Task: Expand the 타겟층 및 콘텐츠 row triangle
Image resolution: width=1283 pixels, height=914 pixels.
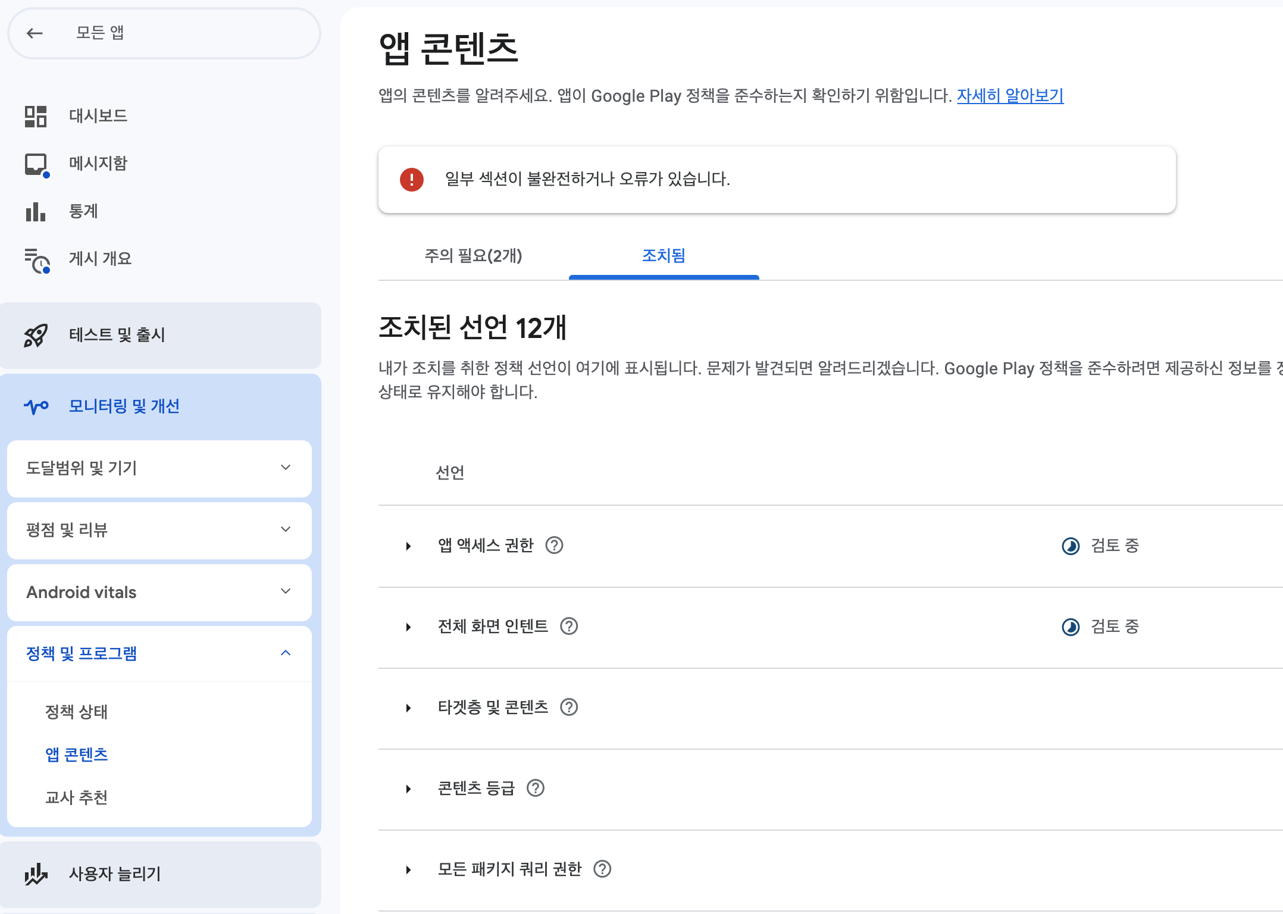Action: click(408, 708)
